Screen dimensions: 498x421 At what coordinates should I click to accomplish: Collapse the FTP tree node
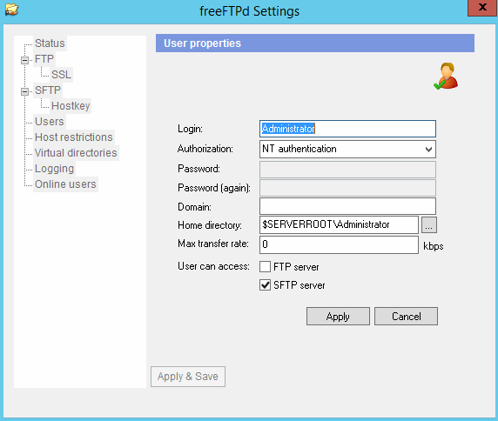tap(24, 60)
